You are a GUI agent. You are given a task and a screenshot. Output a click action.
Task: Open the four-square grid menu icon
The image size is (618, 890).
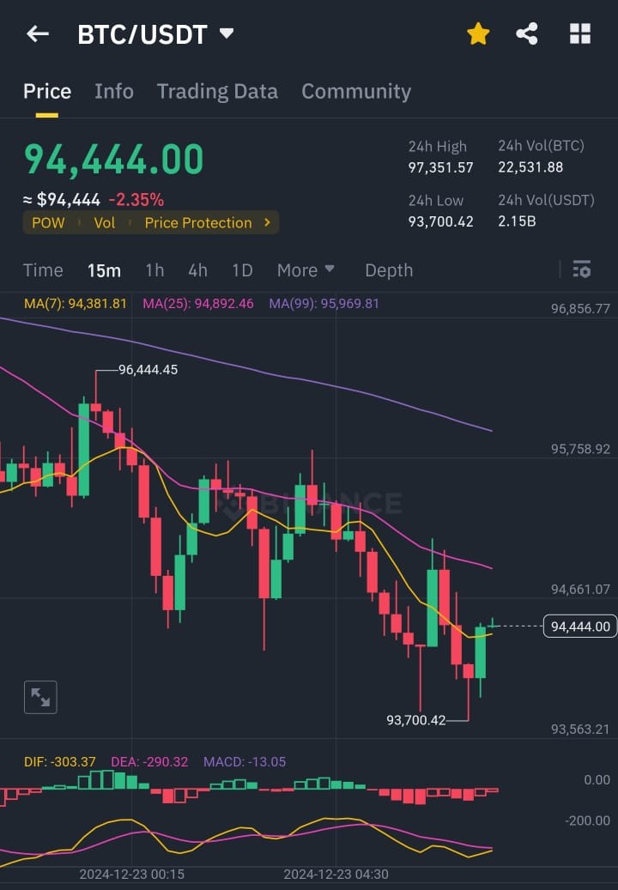[580, 33]
